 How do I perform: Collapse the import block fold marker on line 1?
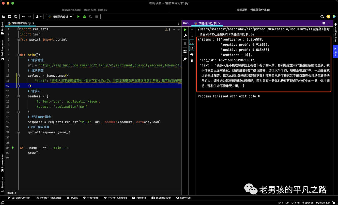18,29
